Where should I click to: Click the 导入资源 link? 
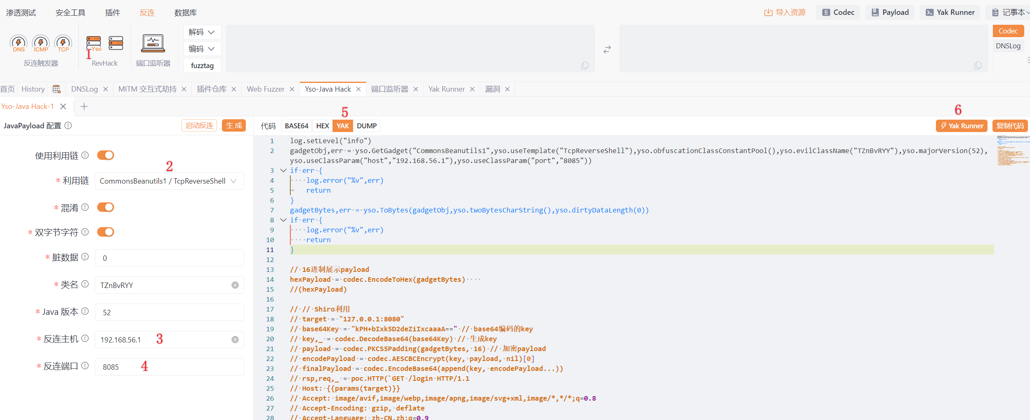(785, 12)
